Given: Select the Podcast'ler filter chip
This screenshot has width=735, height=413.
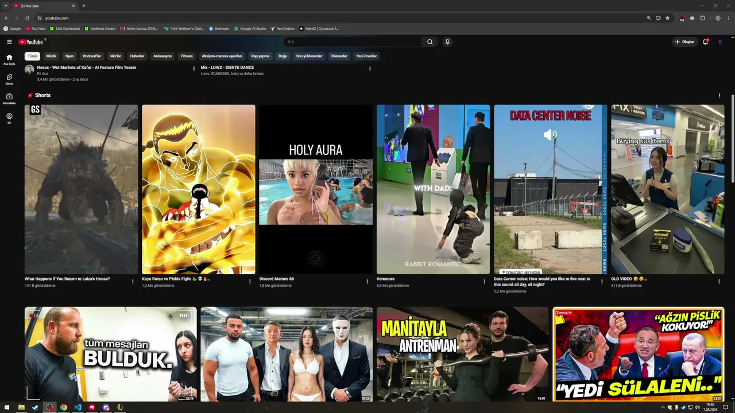Looking at the screenshot, I should [x=92, y=56].
